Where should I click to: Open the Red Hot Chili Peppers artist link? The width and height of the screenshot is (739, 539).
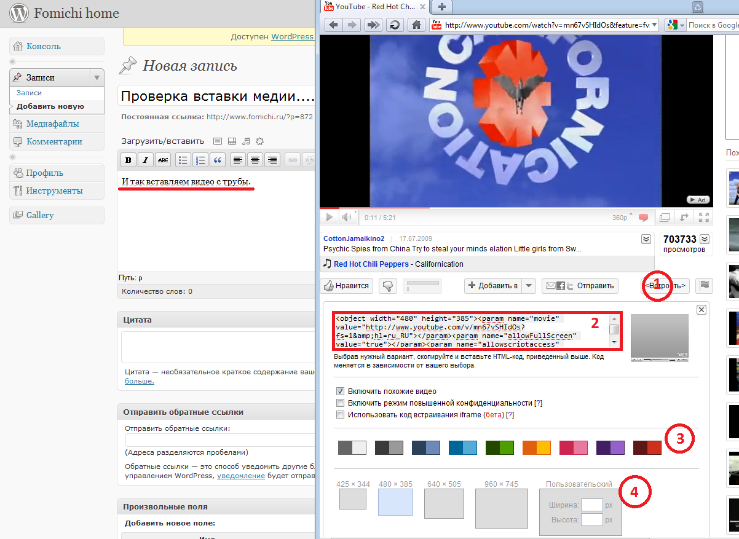[x=371, y=264]
